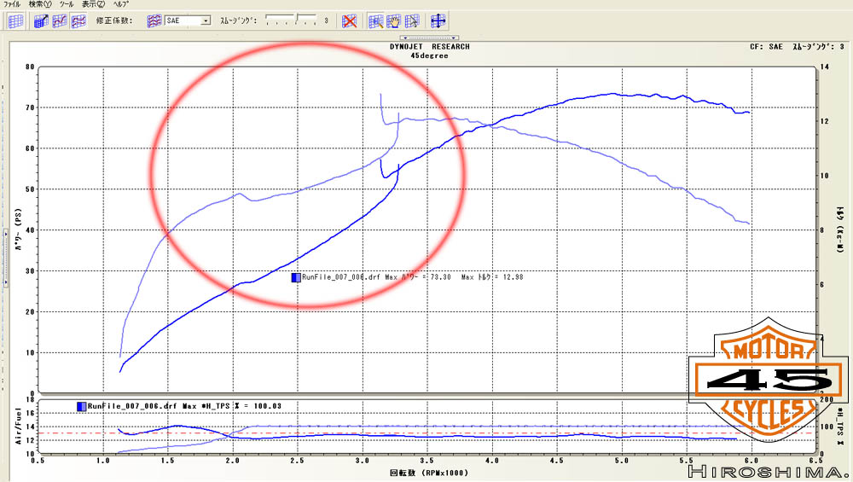Click the grid graph icon at far left of toolbar

click(x=15, y=20)
